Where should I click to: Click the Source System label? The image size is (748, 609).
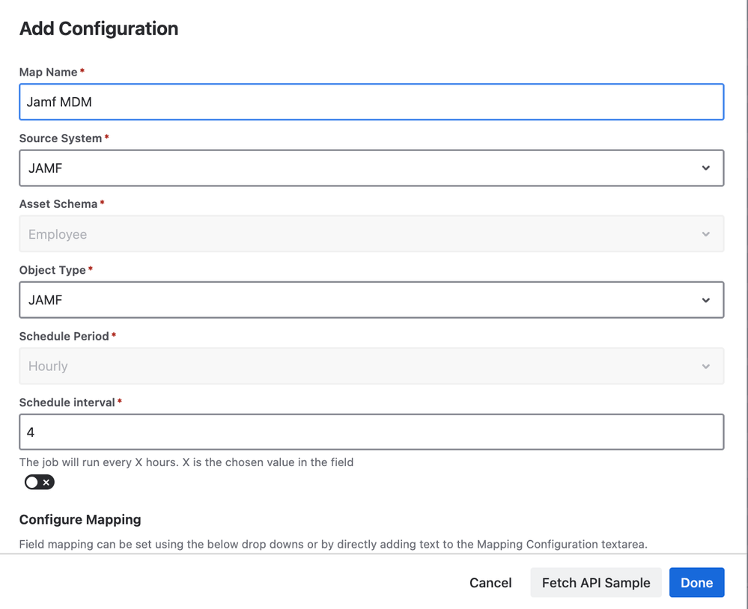[x=61, y=138]
